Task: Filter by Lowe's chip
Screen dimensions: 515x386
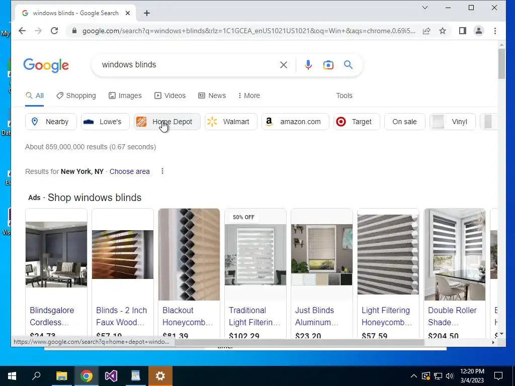Action: tap(105, 122)
